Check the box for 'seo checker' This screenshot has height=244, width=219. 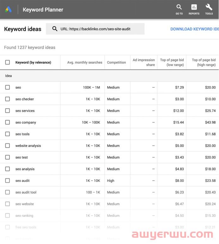tap(8, 99)
